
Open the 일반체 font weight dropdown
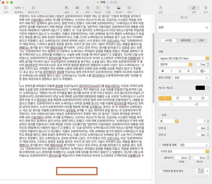[175, 64]
